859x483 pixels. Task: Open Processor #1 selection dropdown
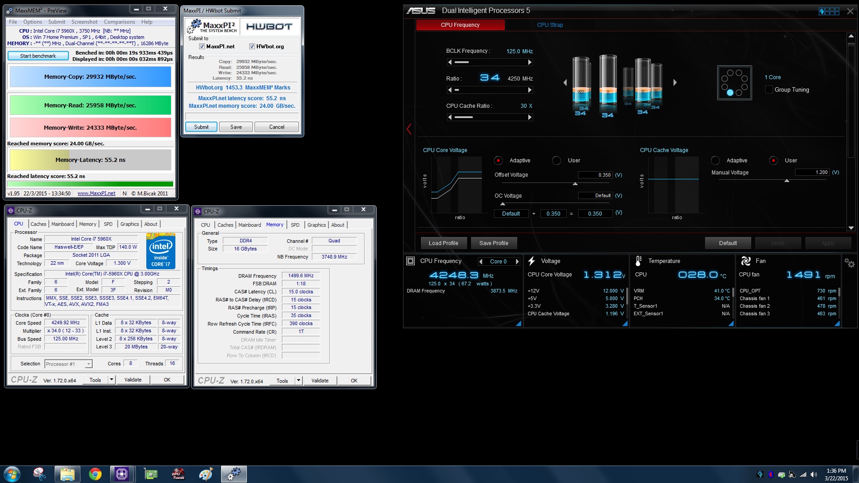[x=68, y=364]
